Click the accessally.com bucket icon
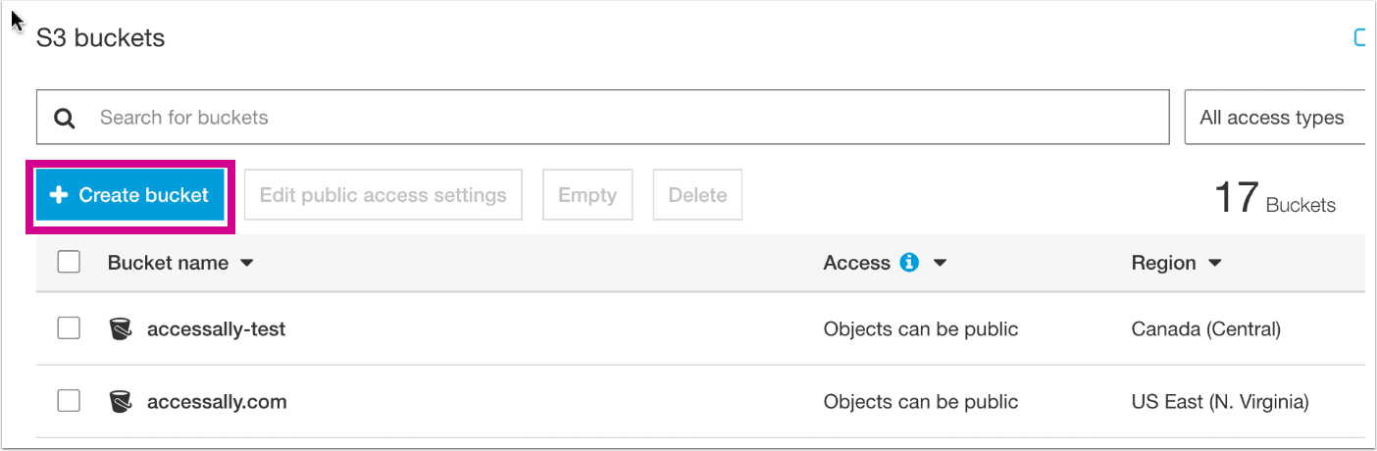 (x=121, y=401)
